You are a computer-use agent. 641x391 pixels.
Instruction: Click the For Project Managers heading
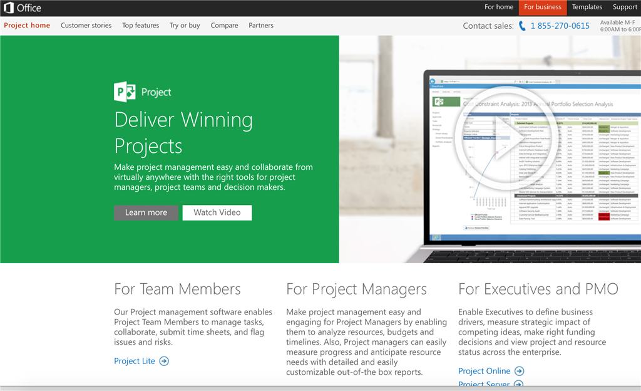[x=356, y=289]
